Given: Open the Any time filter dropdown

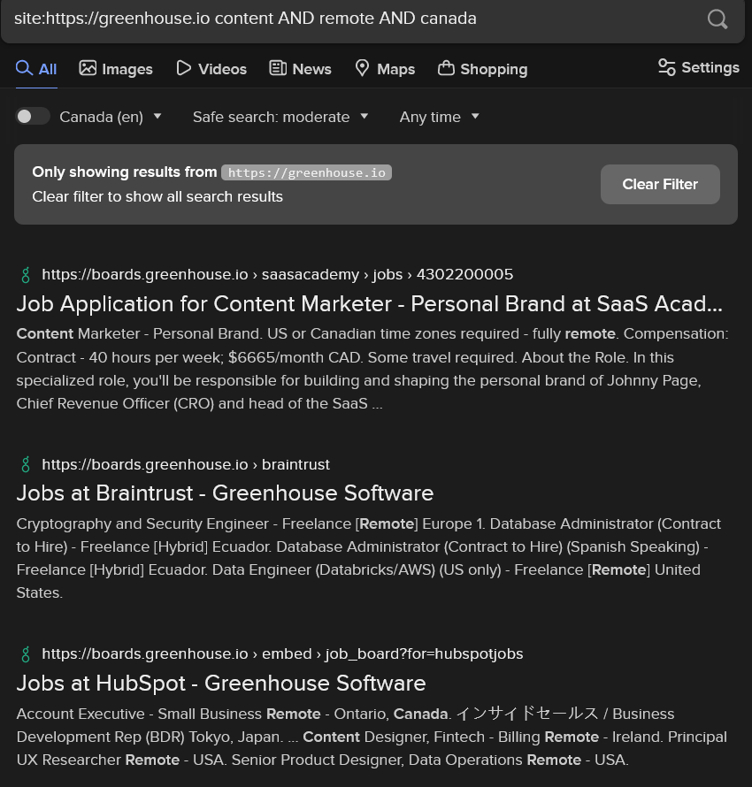Looking at the screenshot, I should coord(440,117).
